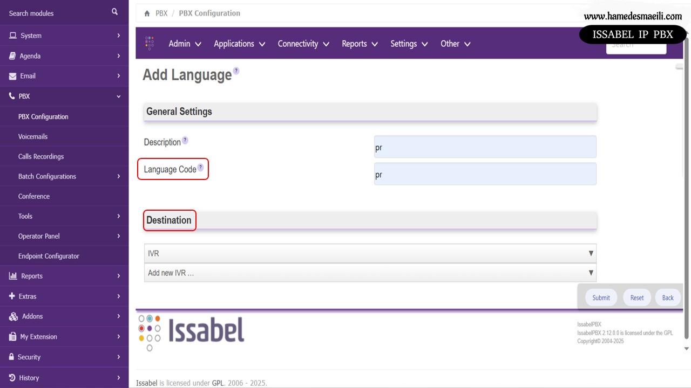Screen dimensions: 691x388
Task: Open the Applications menu
Action: point(239,44)
